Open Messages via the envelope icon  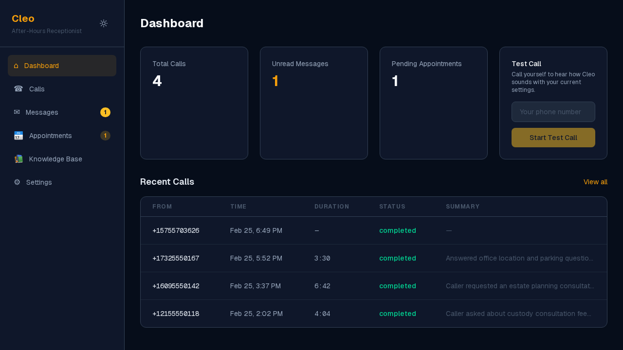point(16,112)
